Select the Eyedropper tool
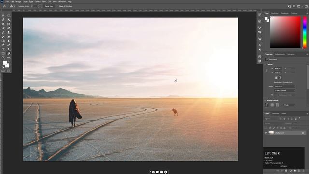Viewport: 309px width, 174px height. pos(3,28)
